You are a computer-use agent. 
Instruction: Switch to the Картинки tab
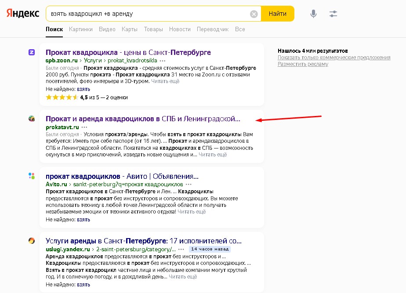point(81,29)
